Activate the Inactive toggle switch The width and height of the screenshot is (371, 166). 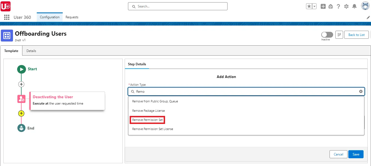pos(327,35)
